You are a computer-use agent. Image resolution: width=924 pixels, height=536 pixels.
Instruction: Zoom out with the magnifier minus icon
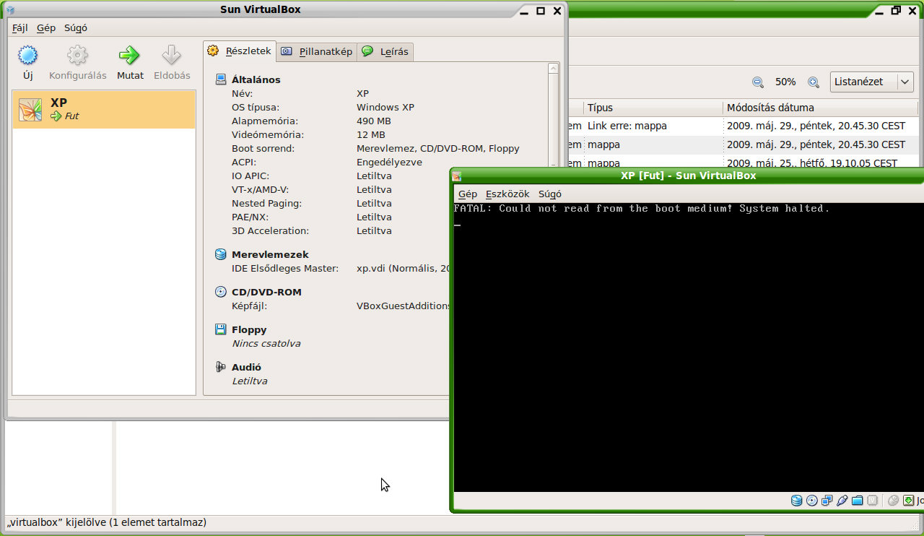coord(758,82)
